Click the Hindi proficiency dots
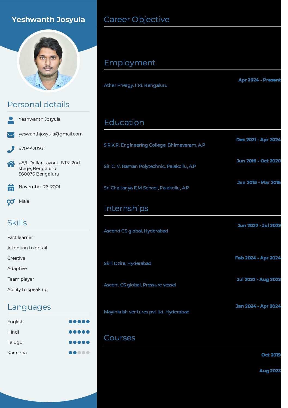Viewport: 288px width, 408px height. click(x=79, y=332)
